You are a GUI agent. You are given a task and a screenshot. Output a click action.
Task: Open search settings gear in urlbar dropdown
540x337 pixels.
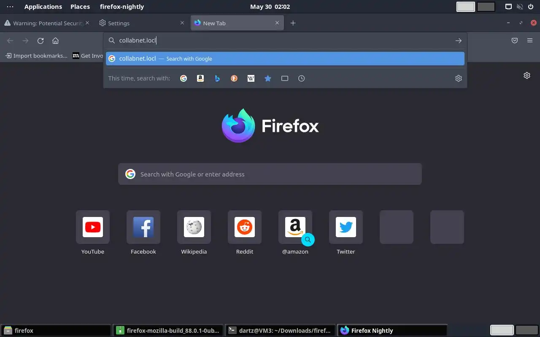tap(459, 78)
